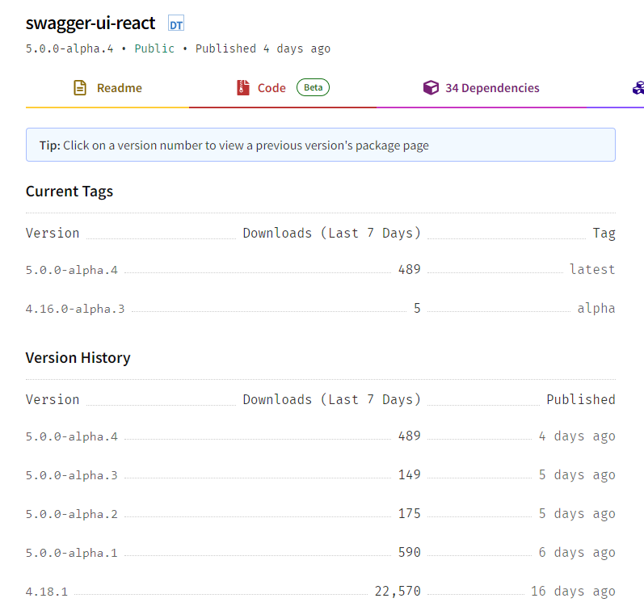Click the red Code zip file icon
The image size is (644, 611).
(x=243, y=88)
